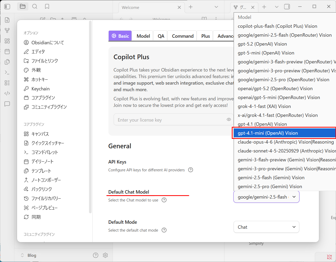Create a new canvas from the ribbon
The image size is (336, 262).
[x=7, y=41]
